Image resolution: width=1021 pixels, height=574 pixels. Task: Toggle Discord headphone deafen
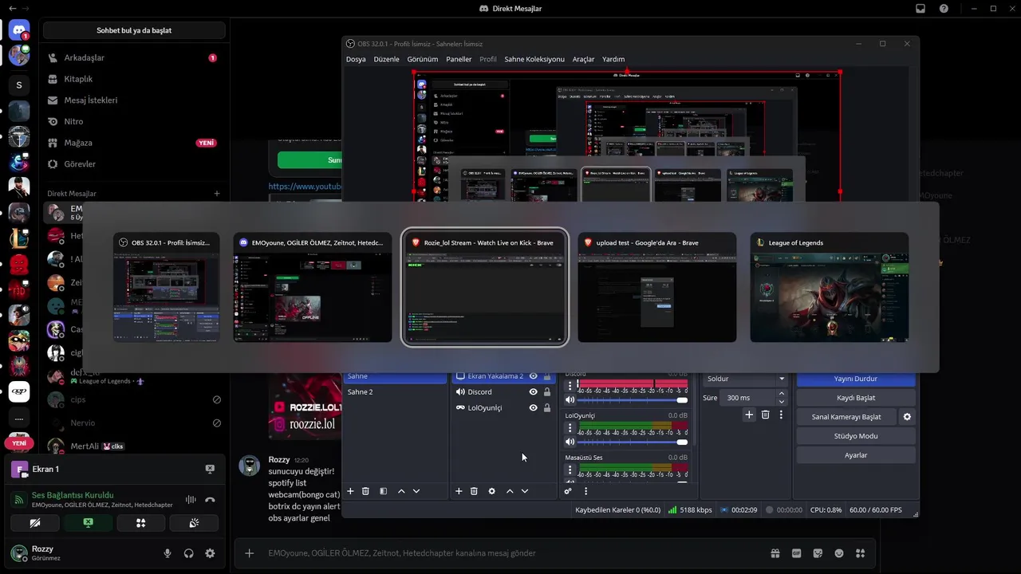click(x=189, y=553)
